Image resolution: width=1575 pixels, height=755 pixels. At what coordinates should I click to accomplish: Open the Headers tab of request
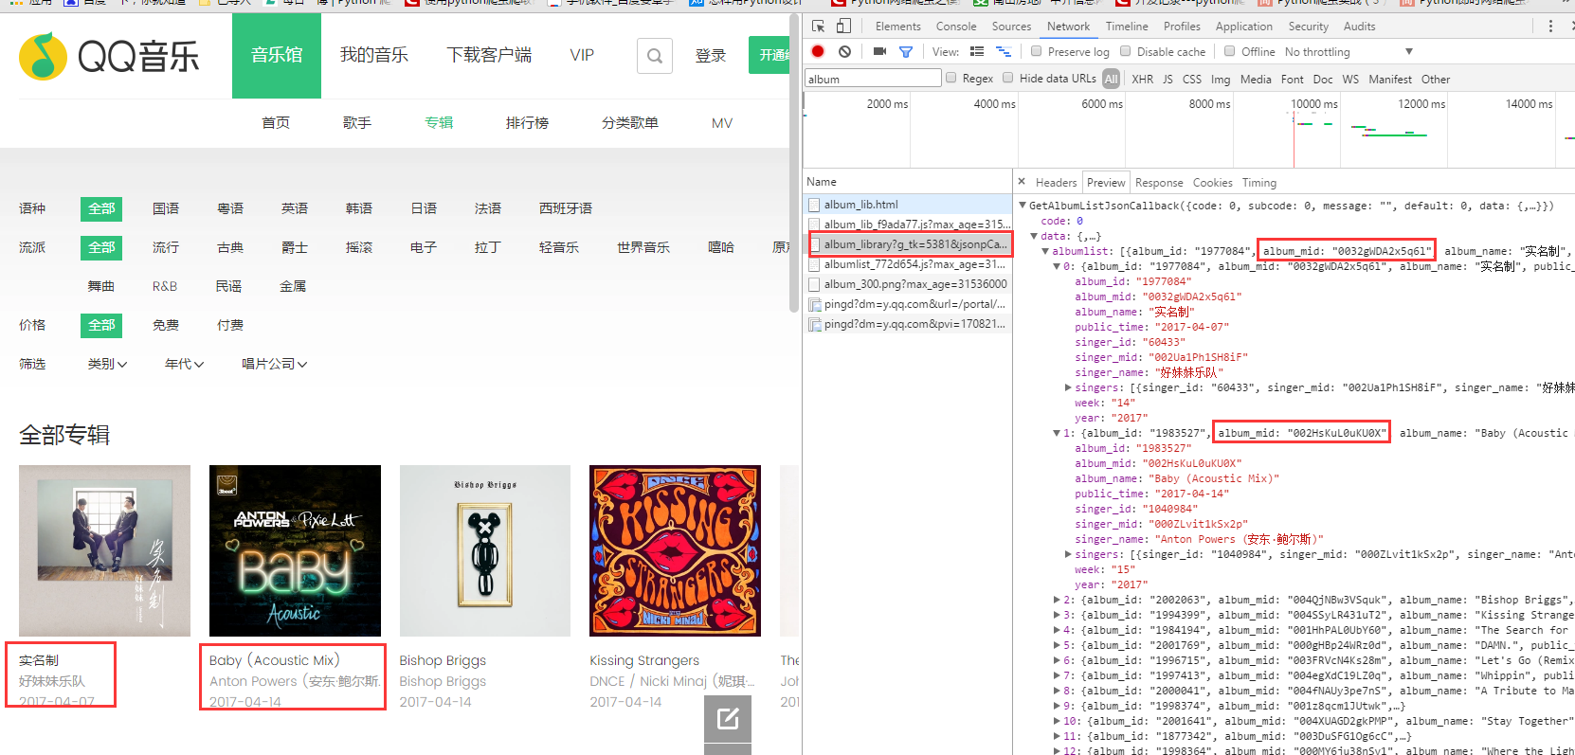[x=1056, y=183]
